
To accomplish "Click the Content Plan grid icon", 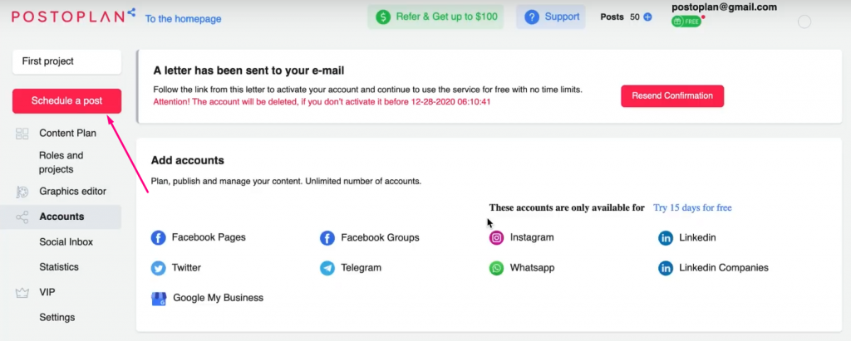I will coord(22,134).
